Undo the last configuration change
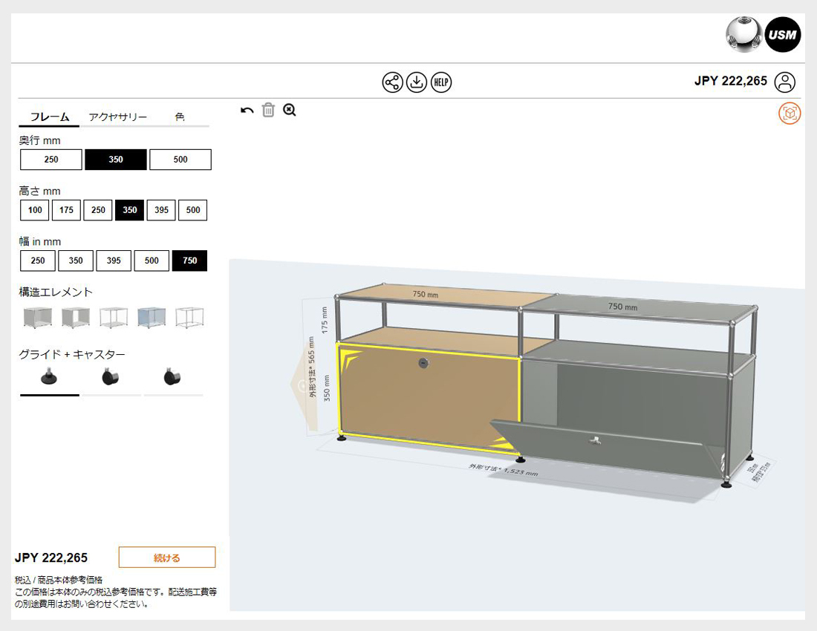 [x=246, y=110]
